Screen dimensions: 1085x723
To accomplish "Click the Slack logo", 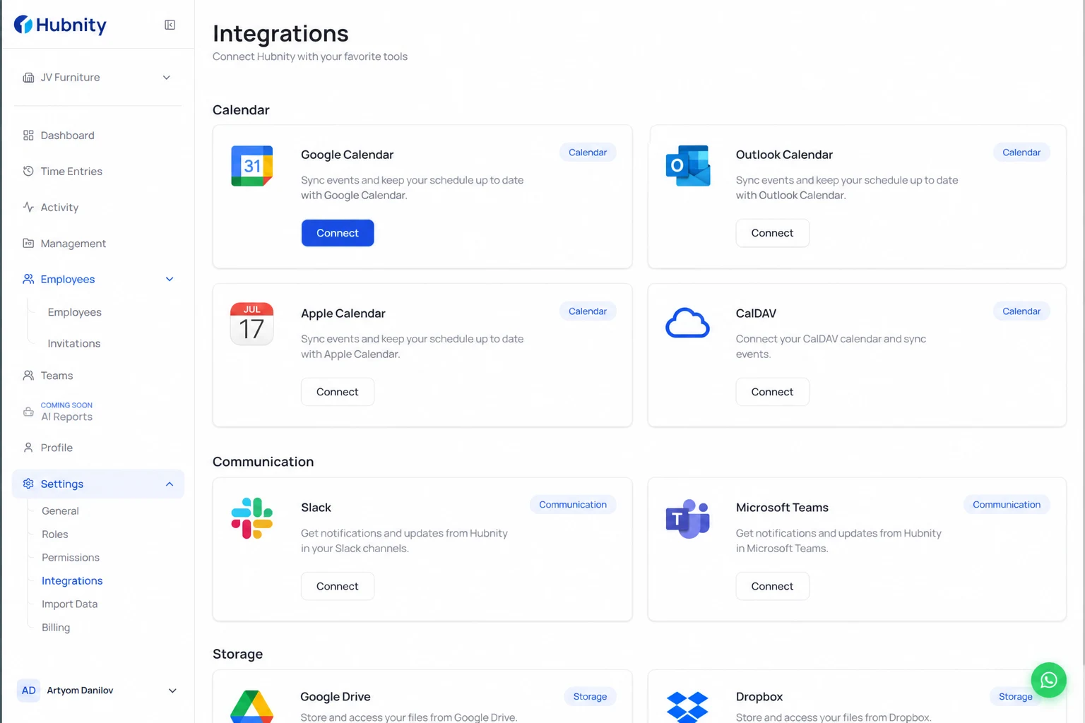I will point(251,518).
